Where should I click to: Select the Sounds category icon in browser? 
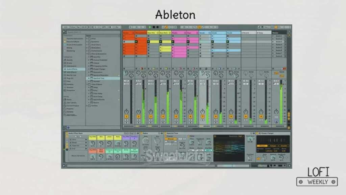point(65,60)
